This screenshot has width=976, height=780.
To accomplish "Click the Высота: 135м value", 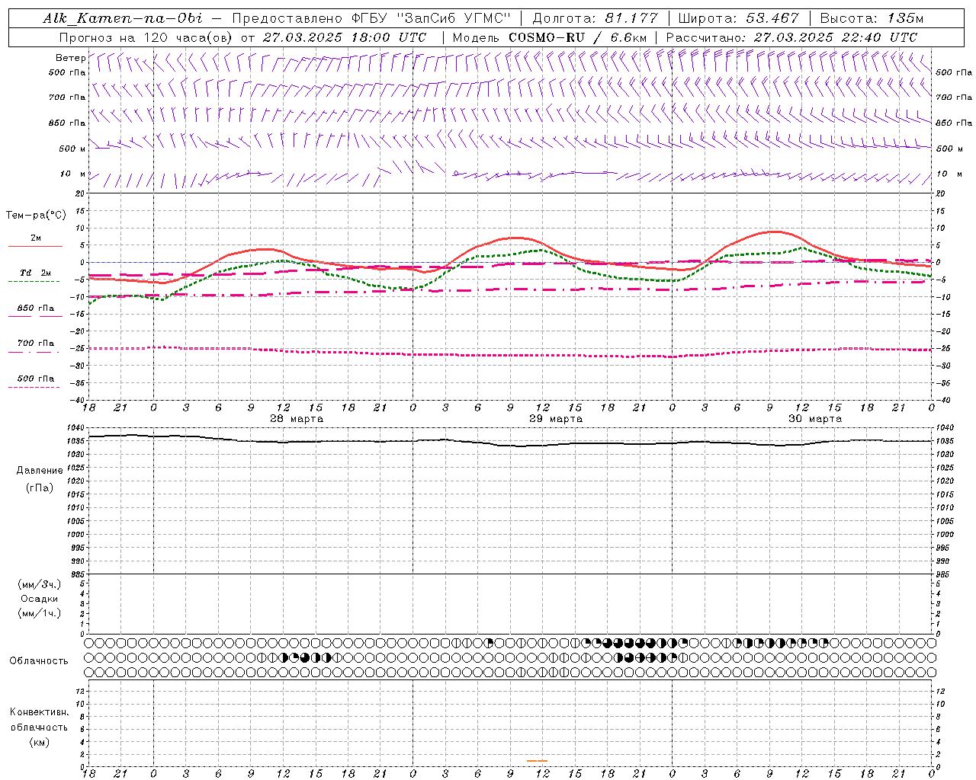I will (x=872, y=18).
